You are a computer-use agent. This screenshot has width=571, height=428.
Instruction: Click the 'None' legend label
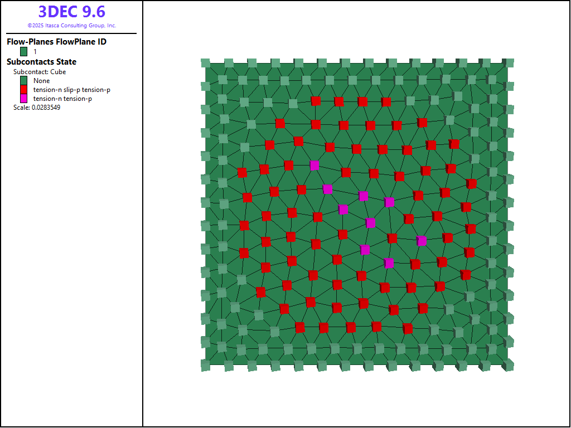[41, 81]
